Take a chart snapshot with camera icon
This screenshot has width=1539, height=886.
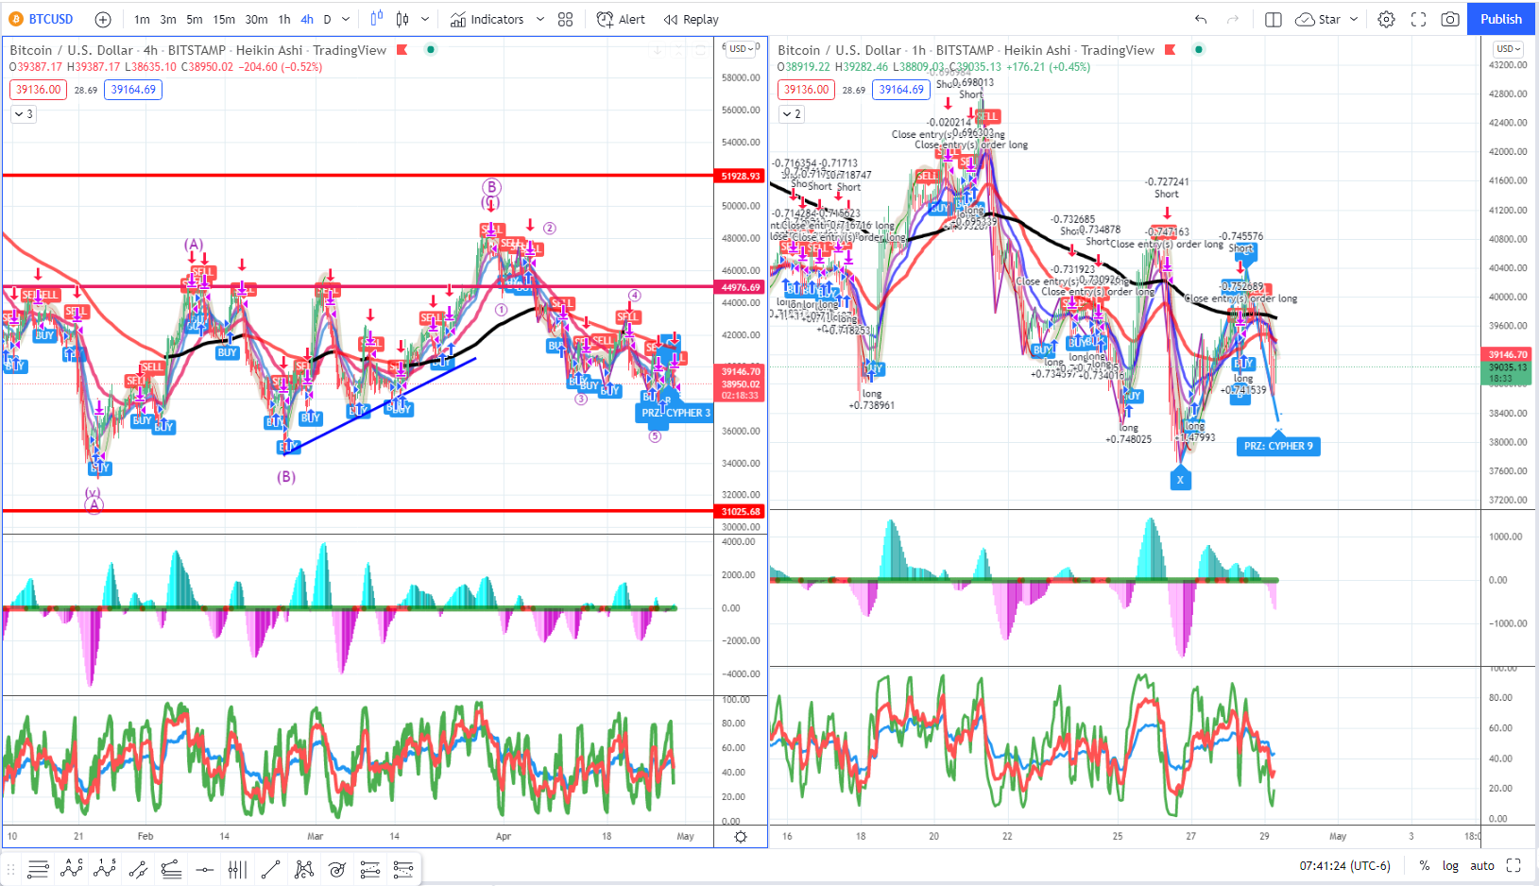pos(1450,19)
